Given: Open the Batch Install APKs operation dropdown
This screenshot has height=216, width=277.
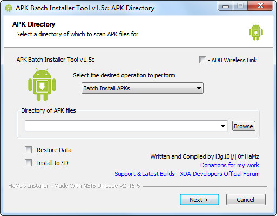Looking at the screenshot, I should click(x=143, y=88).
